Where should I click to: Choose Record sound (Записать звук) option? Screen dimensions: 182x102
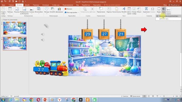point(169,19)
